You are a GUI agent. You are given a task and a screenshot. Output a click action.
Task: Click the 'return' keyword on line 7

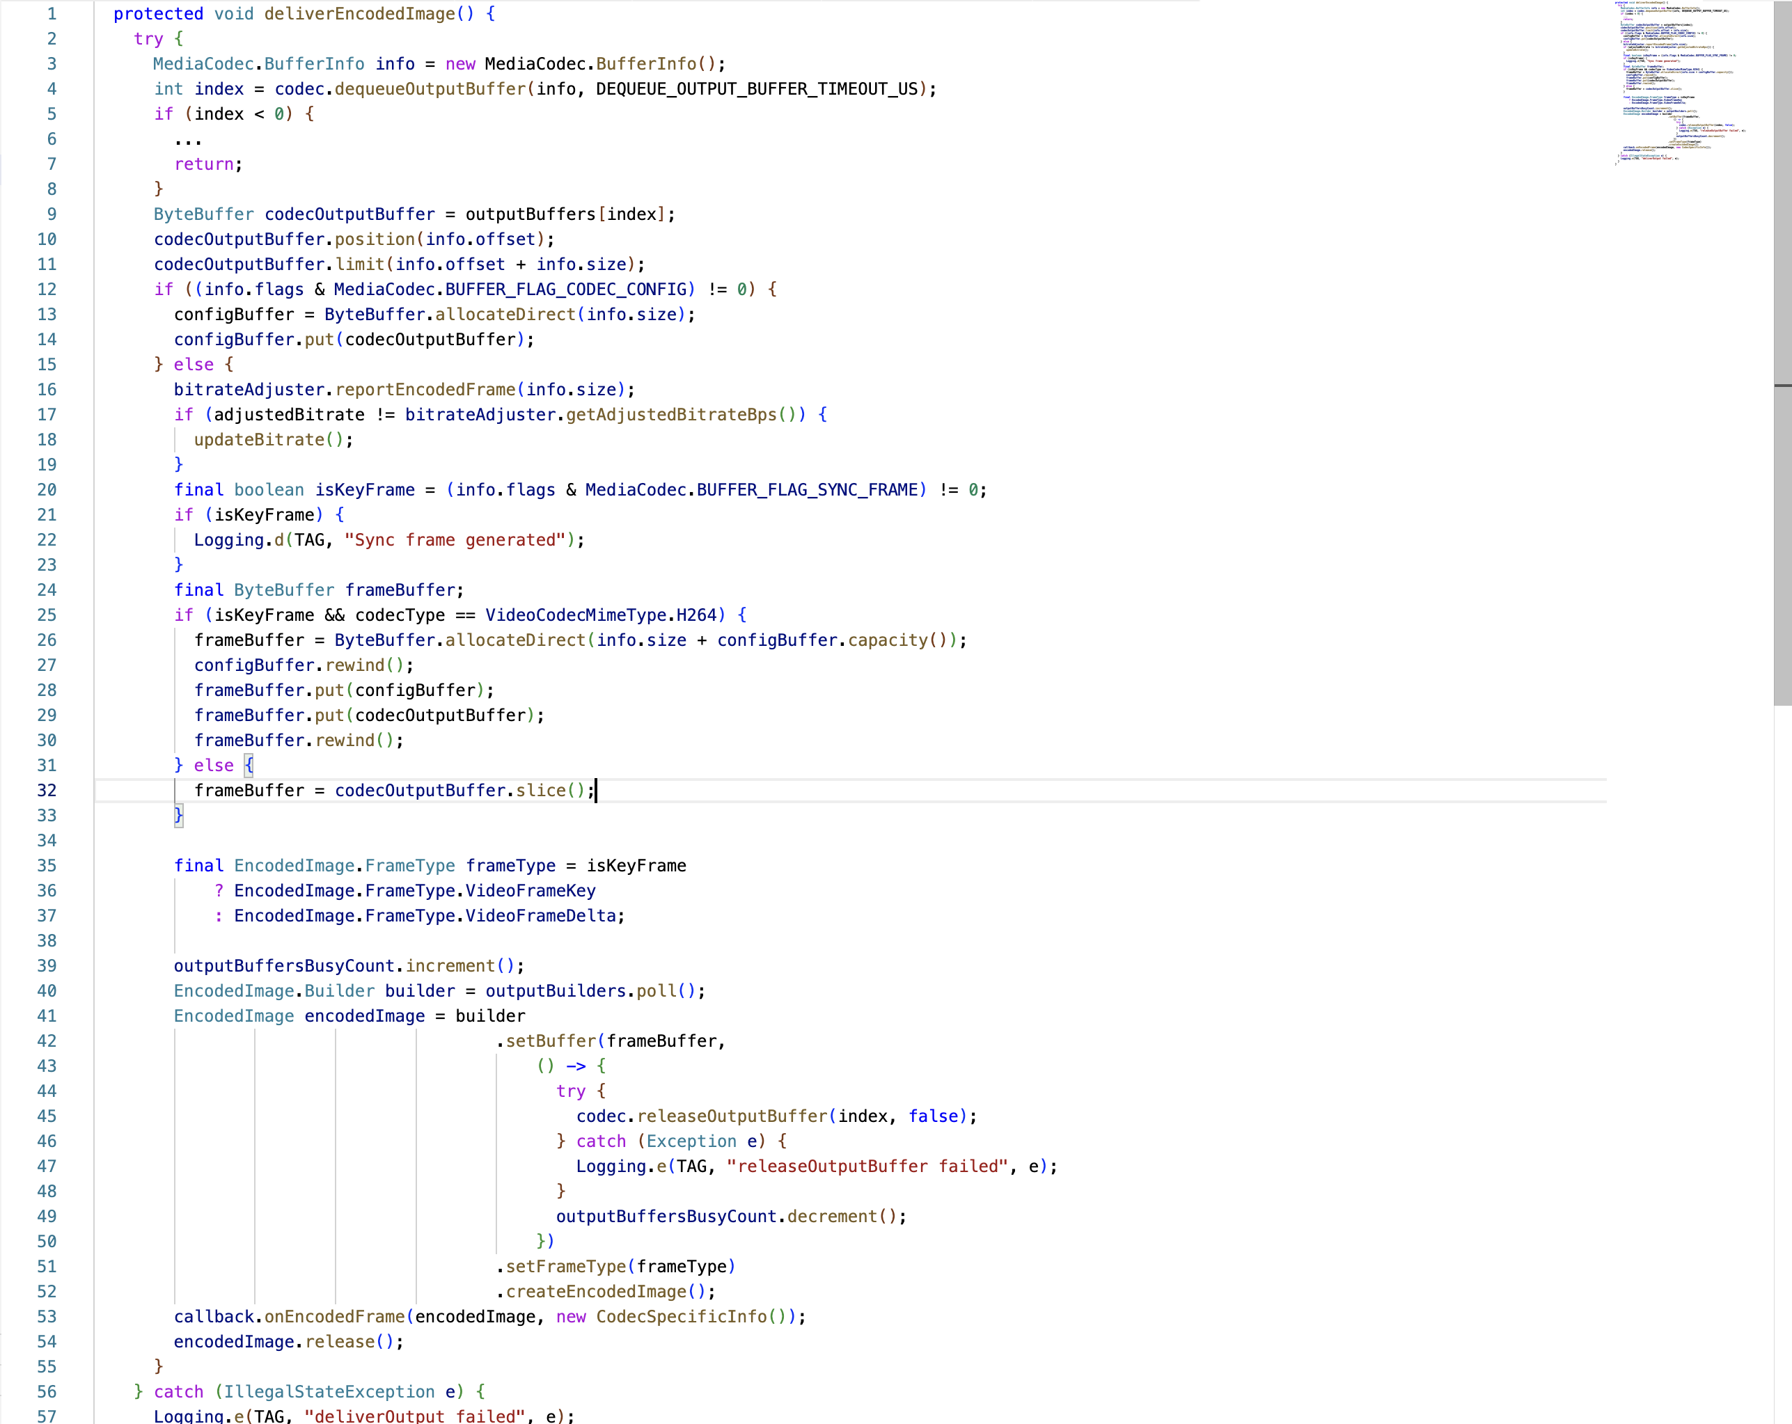tap(203, 164)
